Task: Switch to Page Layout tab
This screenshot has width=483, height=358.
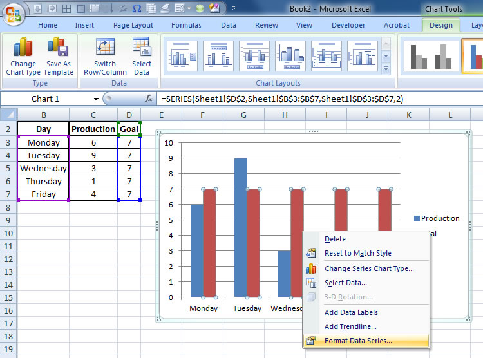Action: point(133,25)
